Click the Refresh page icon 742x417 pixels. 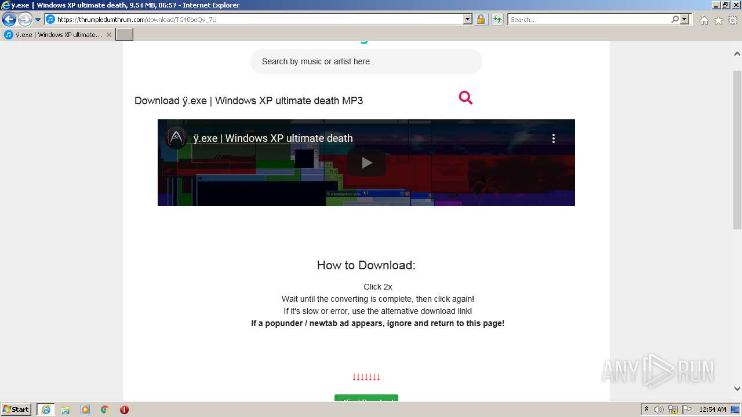coord(497,20)
